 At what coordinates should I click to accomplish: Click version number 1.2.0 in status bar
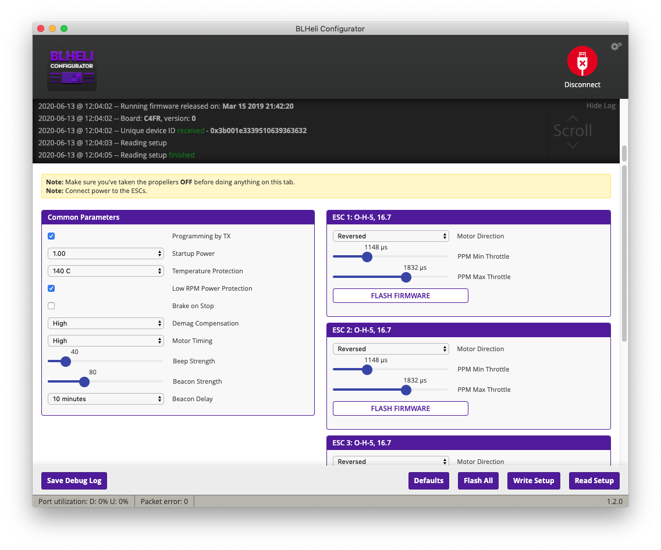[614, 502]
